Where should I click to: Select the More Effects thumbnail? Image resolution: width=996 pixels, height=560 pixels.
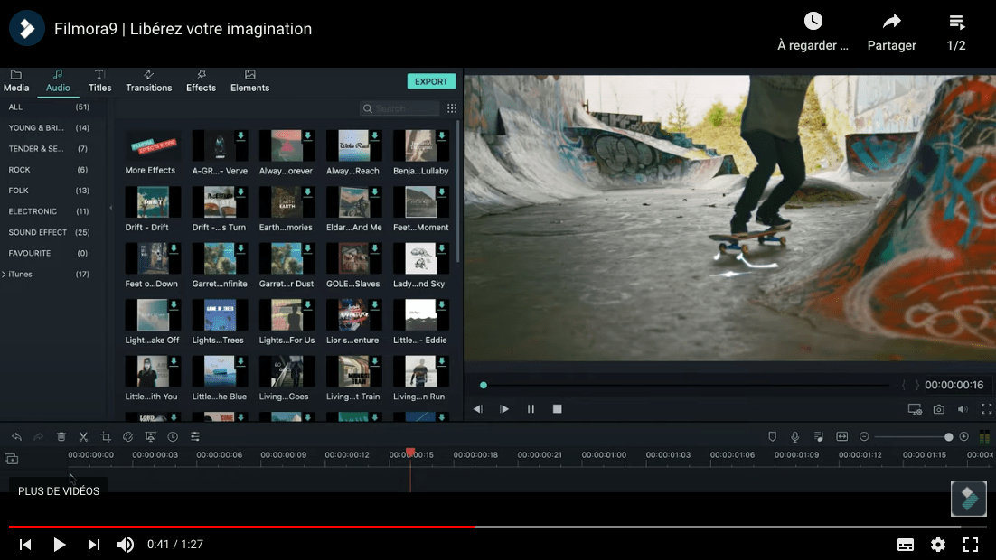[153, 145]
